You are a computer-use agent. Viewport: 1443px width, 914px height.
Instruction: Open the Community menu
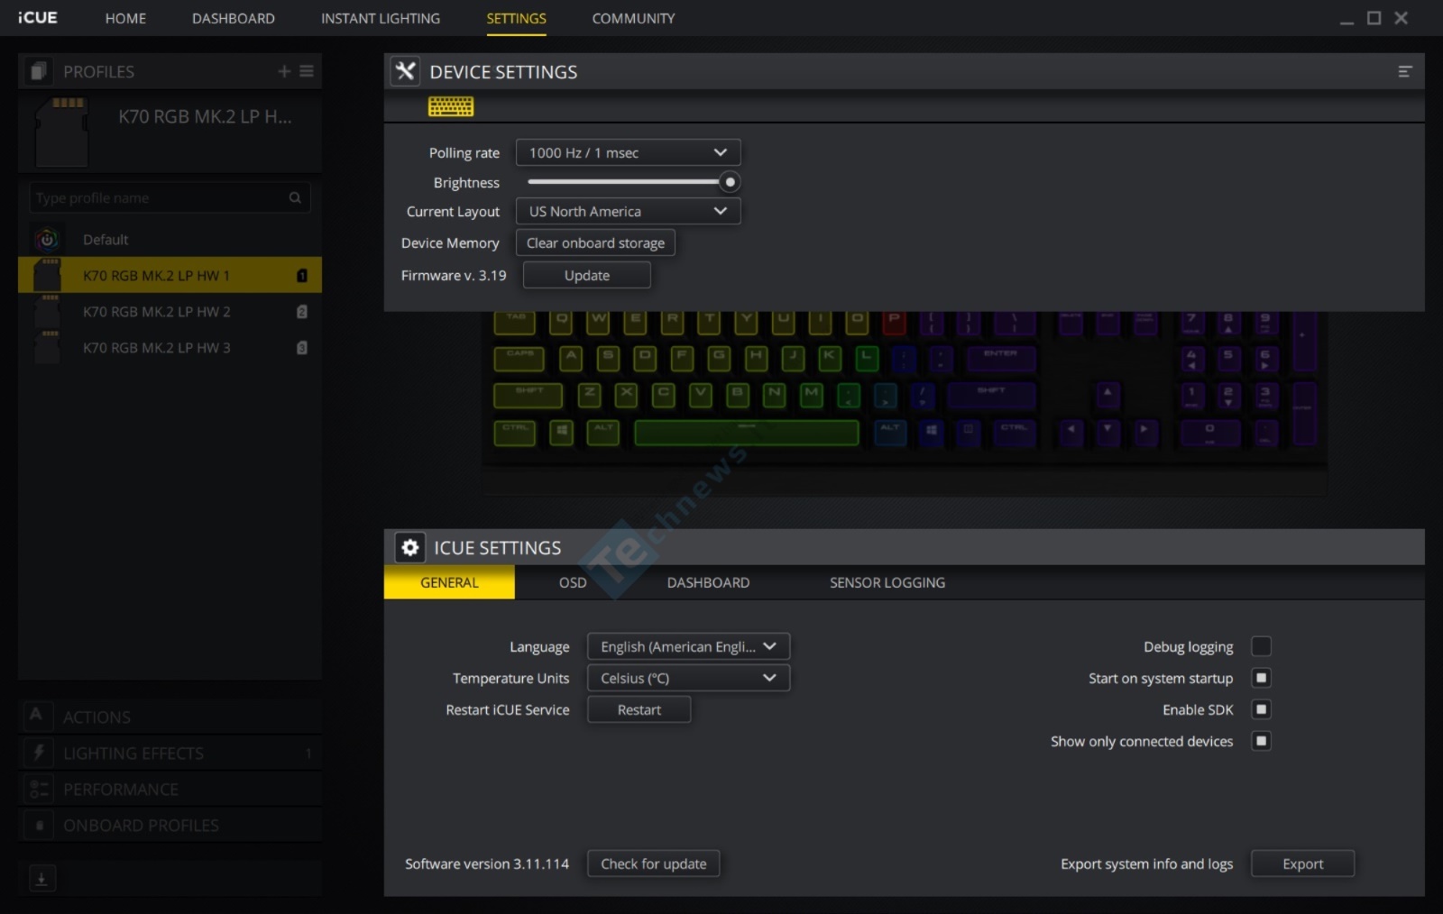click(x=633, y=18)
